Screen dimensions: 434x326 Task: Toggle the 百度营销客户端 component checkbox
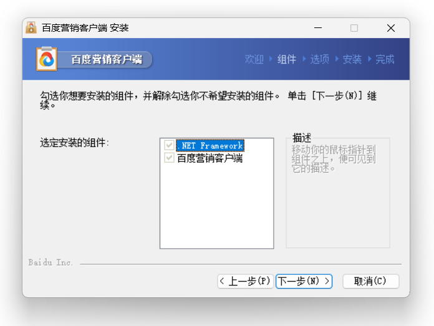(x=169, y=158)
